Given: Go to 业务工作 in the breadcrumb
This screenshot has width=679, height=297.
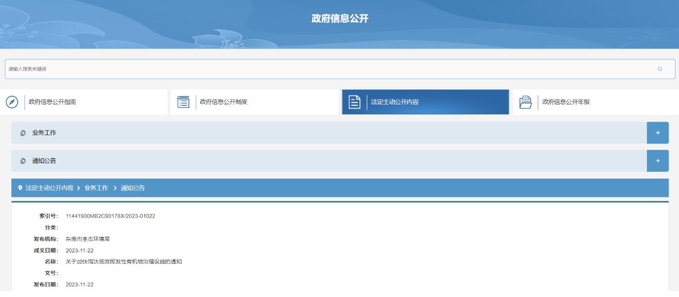Looking at the screenshot, I should pyautogui.click(x=96, y=188).
